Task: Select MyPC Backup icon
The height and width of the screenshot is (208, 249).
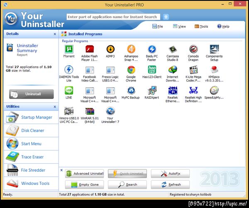Action: pos(131,91)
